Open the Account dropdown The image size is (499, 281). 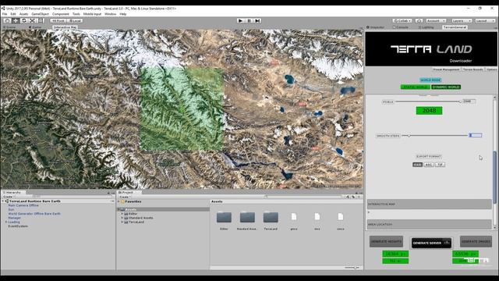pyautogui.click(x=436, y=21)
